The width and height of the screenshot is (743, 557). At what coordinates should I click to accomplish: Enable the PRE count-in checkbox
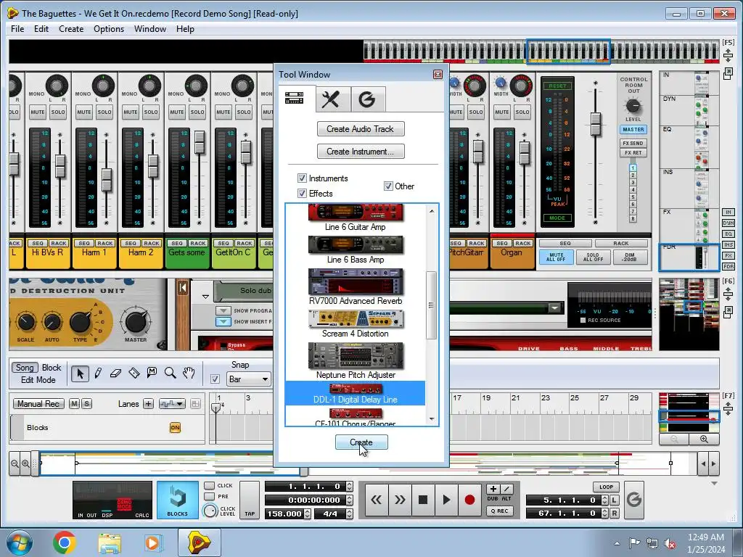pos(209,496)
